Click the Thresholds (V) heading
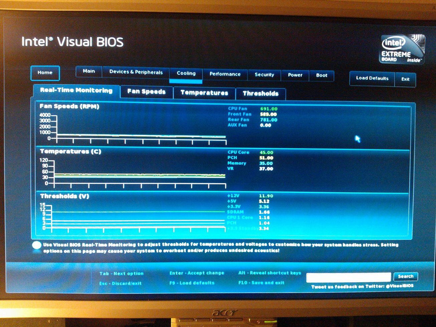The width and height of the screenshot is (436, 327). [x=65, y=196]
